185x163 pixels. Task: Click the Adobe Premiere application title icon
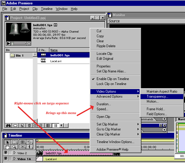pyautogui.click(x=4, y=3)
